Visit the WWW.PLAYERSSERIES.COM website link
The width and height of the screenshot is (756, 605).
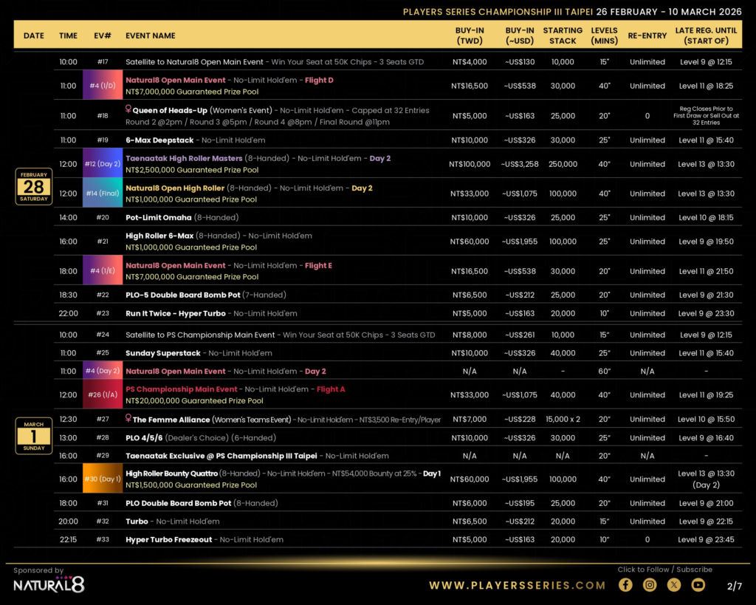(x=517, y=585)
